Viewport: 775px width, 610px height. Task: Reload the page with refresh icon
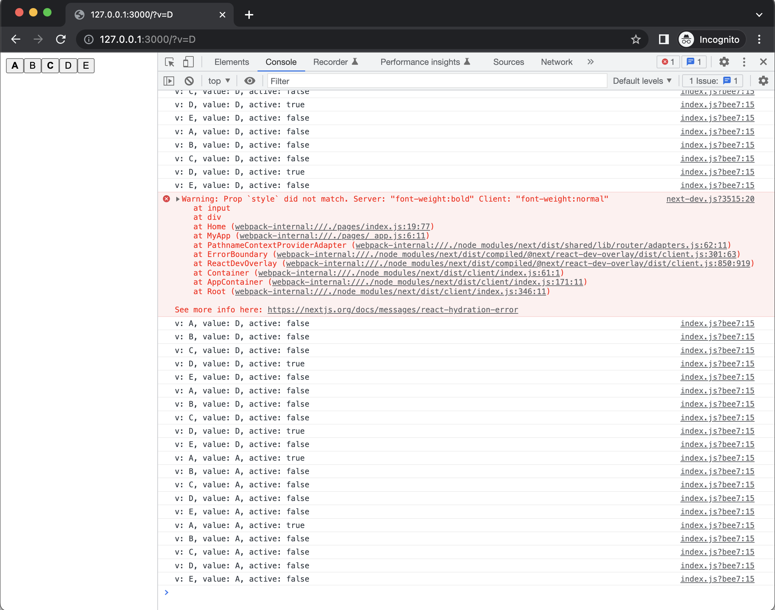[61, 39]
